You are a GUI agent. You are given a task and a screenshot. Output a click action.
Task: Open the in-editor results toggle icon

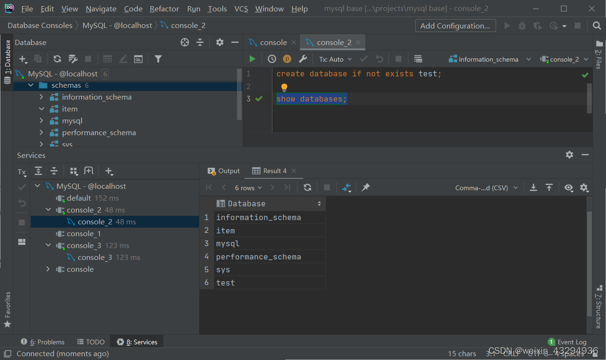(x=418, y=59)
